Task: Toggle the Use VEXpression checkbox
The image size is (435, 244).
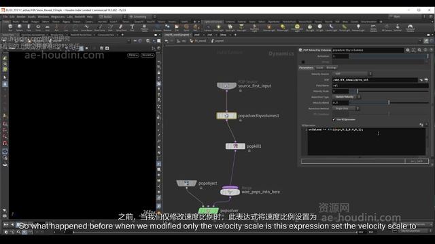Action: click(x=334, y=119)
